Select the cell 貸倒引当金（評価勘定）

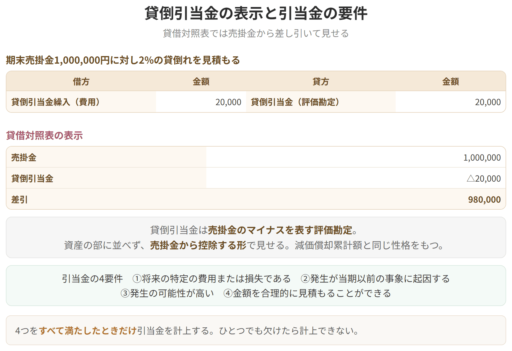(x=321, y=102)
